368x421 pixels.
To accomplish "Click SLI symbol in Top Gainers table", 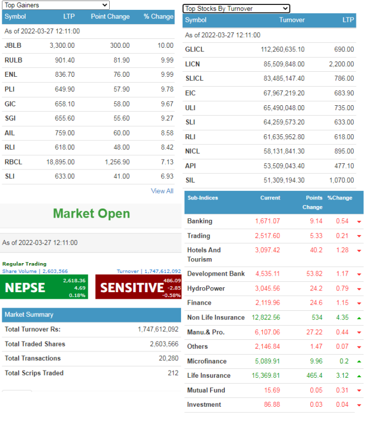I will 10,176.
